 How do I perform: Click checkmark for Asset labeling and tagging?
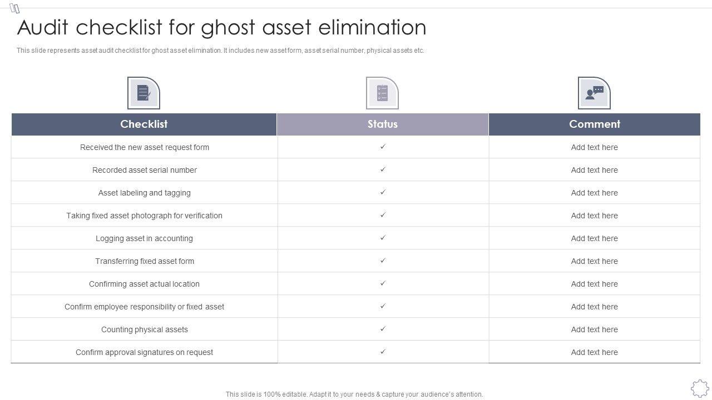coord(383,192)
